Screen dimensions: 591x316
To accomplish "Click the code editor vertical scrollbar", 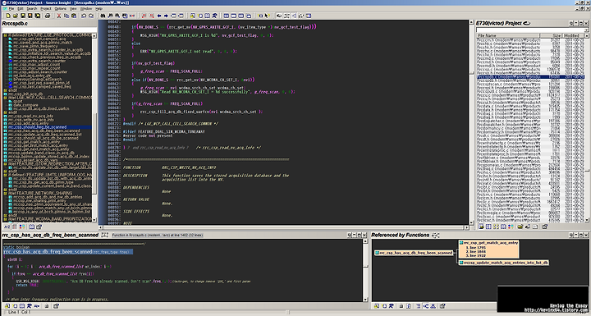I will pos(471,122).
